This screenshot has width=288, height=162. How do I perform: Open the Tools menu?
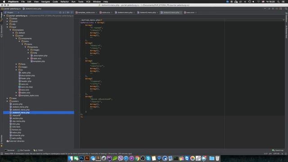coord(81,2)
